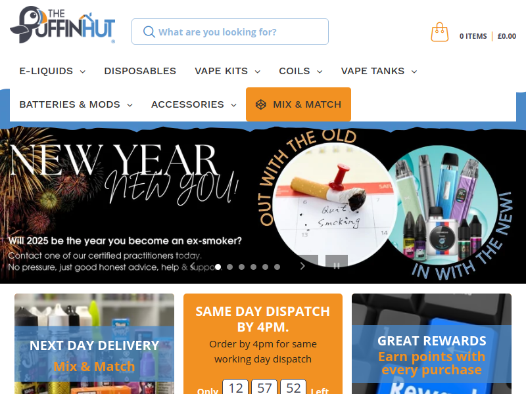
Task: Click the 0 items cart total link
Action: point(488,36)
